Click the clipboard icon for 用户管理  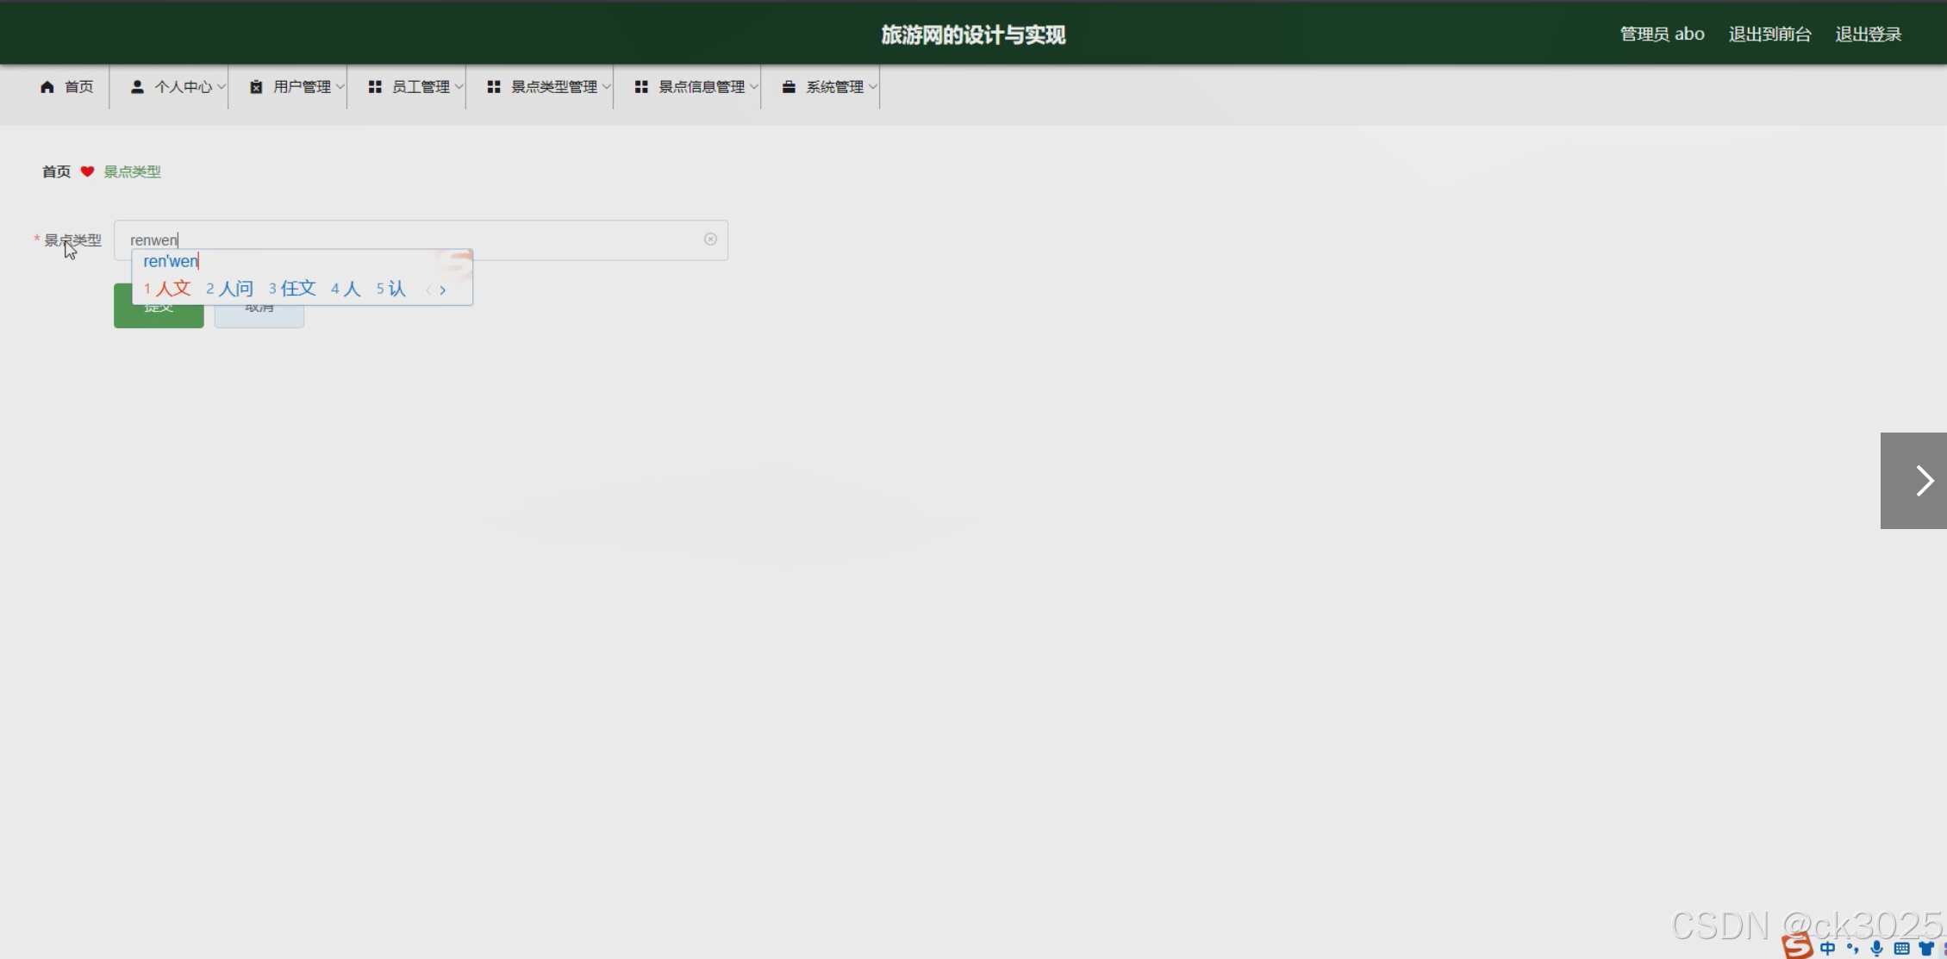[256, 87]
